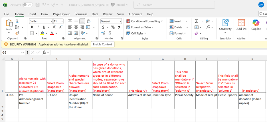The width and height of the screenshot is (267, 122).
Task: Open the General number format dropdown
Action: coord(120,21)
